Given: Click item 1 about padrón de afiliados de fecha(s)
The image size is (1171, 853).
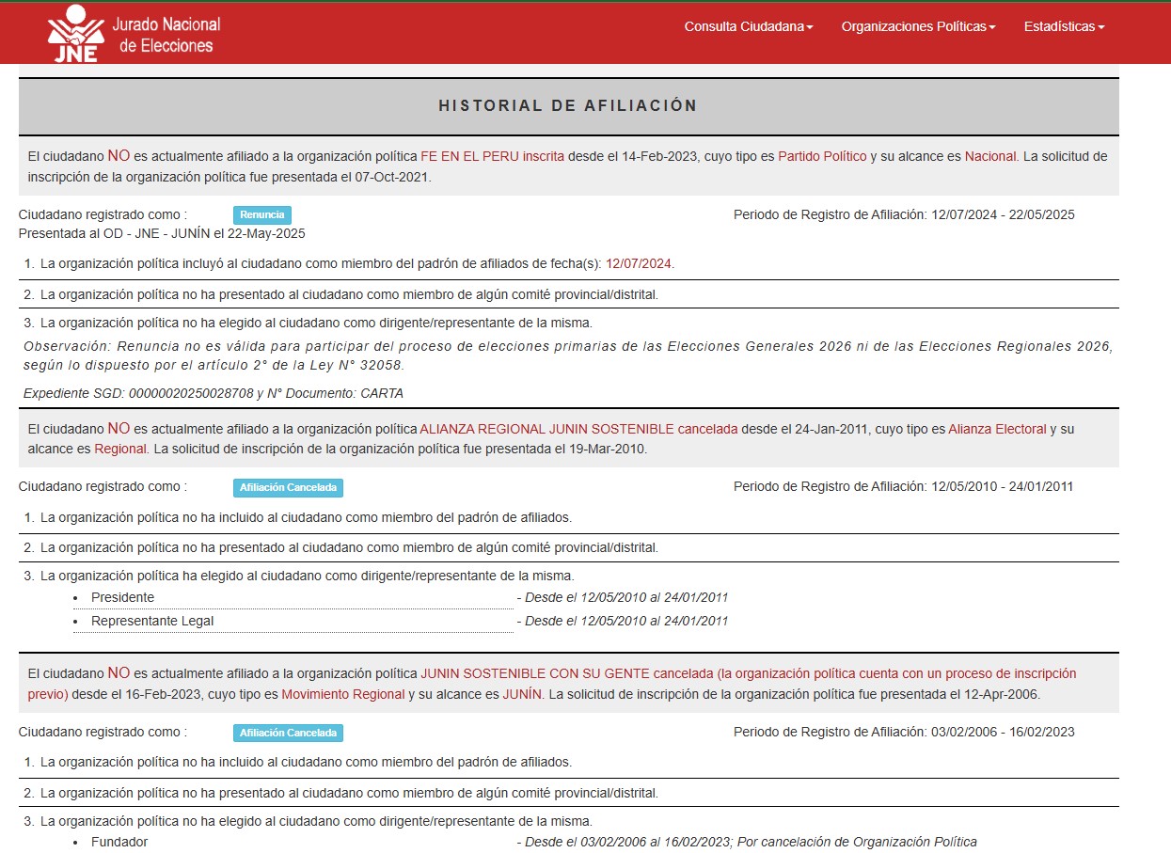Looking at the screenshot, I should click(x=350, y=264).
